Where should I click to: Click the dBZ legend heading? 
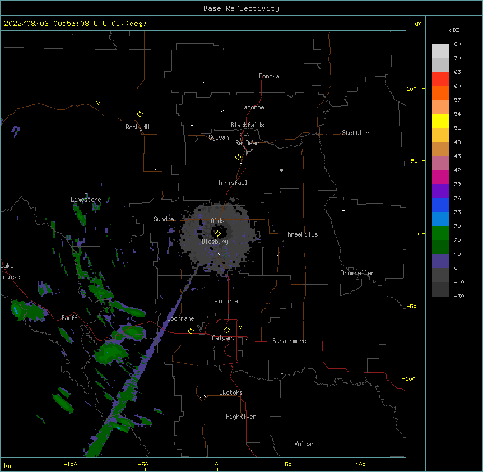click(x=454, y=30)
